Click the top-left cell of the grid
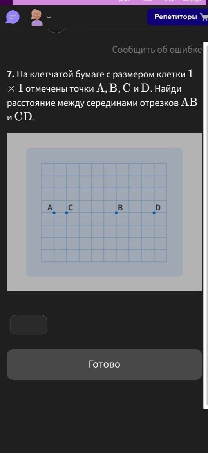 (48, 169)
